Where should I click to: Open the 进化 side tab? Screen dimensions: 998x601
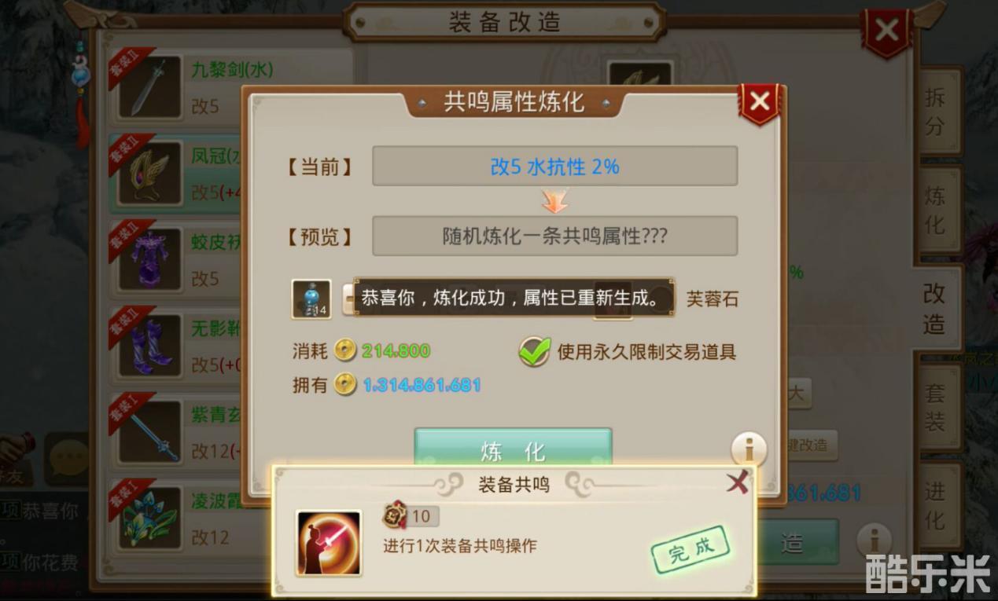click(936, 507)
